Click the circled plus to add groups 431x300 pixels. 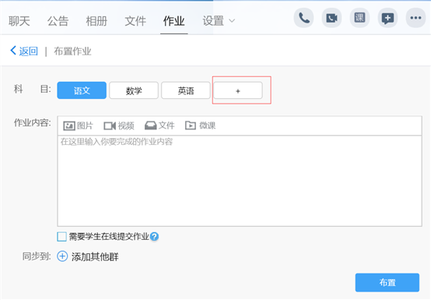[62, 256]
